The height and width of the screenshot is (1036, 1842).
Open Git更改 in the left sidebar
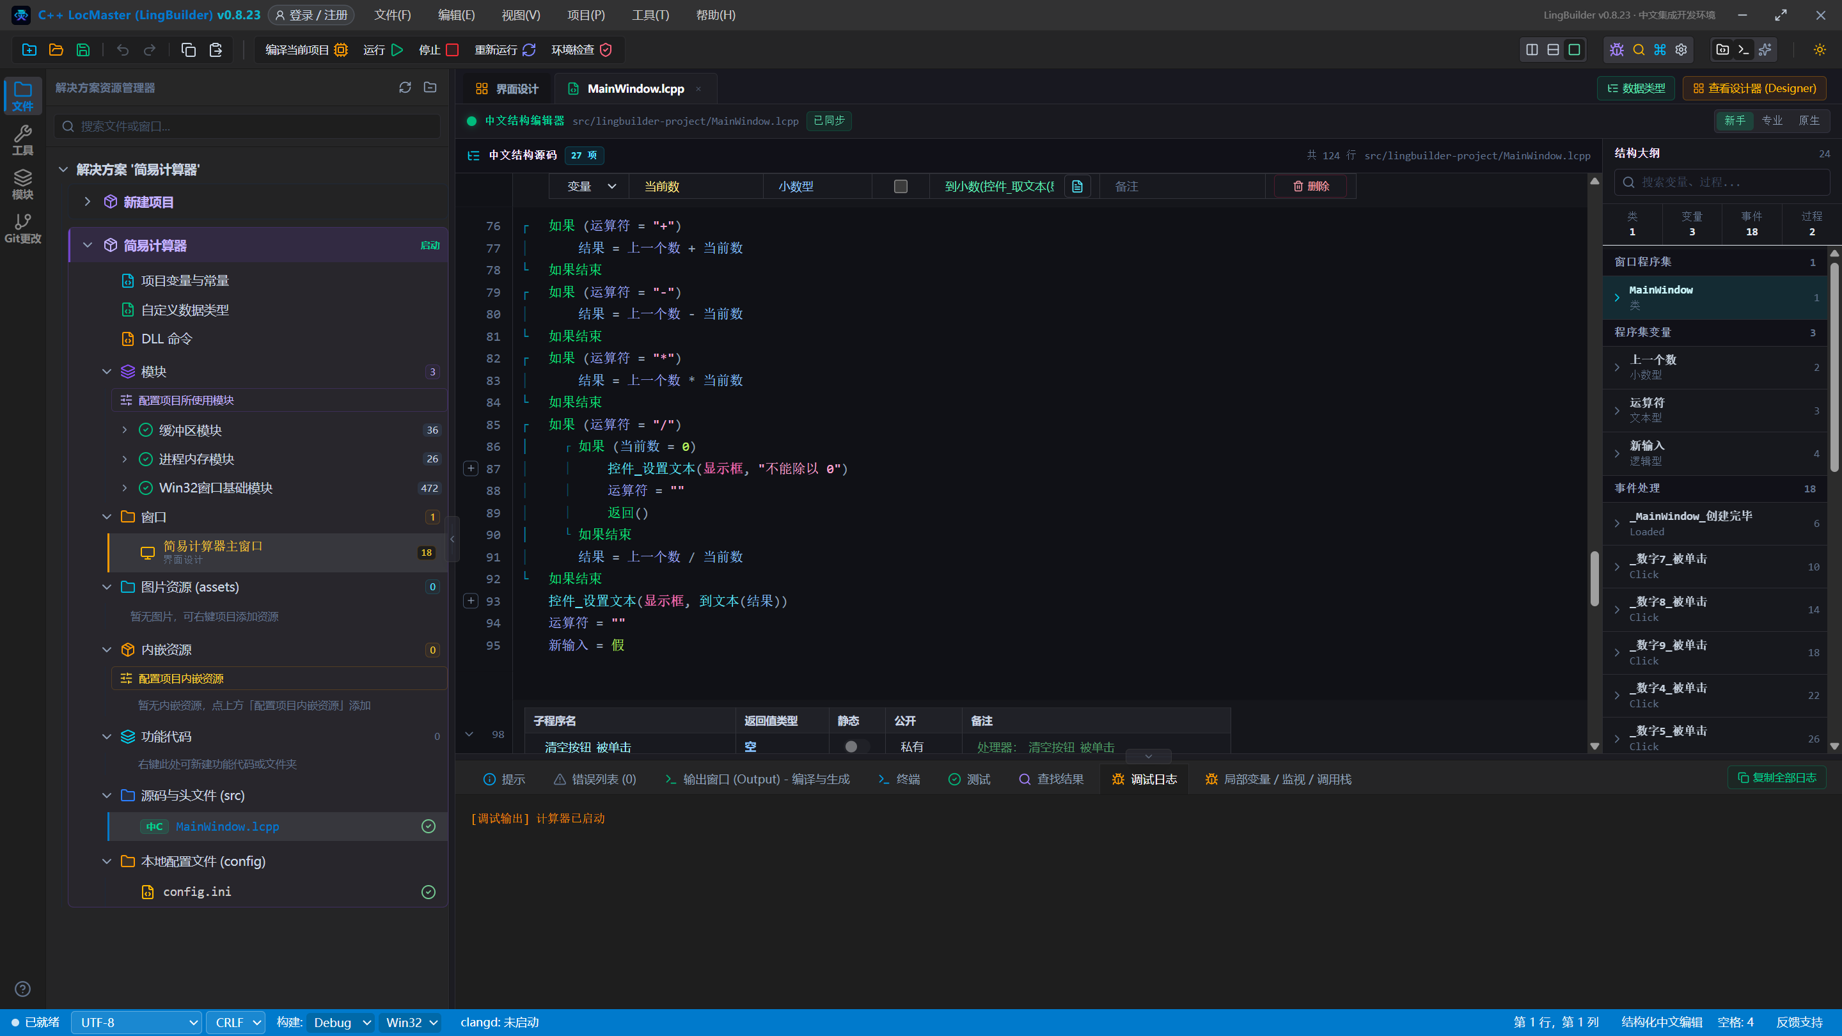(23, 229)
